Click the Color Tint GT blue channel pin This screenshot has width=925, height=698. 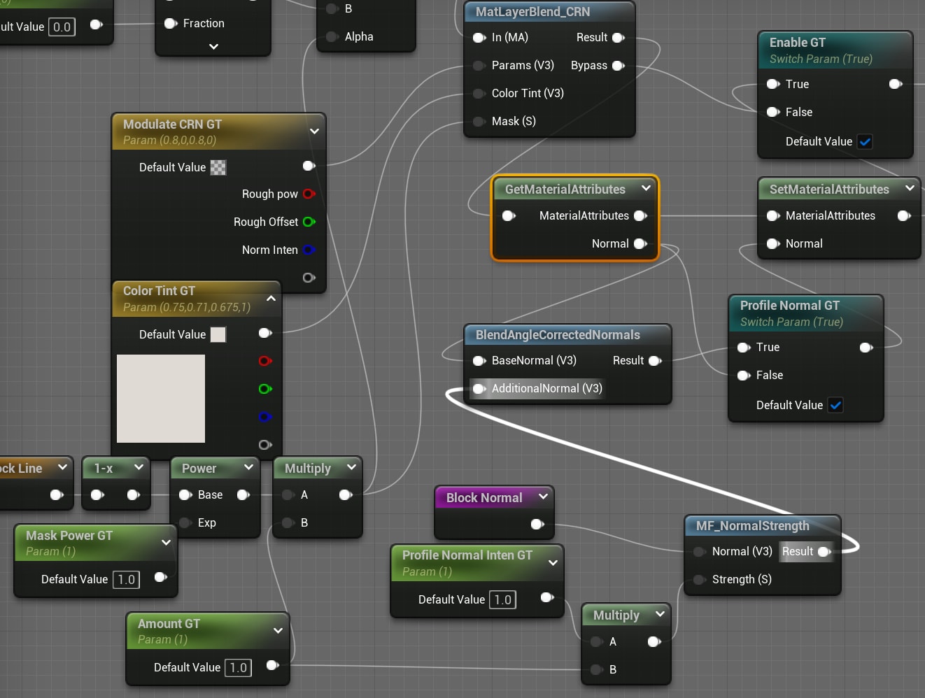pos(265,417)
